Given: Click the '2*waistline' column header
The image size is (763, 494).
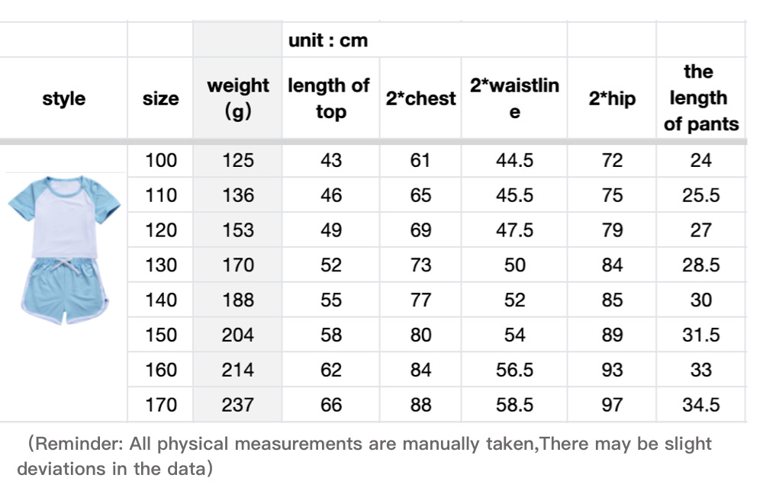Looking at the screenshot, I should click(x=514, y=98).
